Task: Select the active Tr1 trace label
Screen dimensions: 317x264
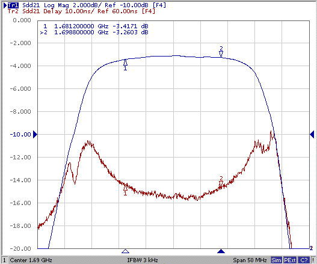Action: 13,5
